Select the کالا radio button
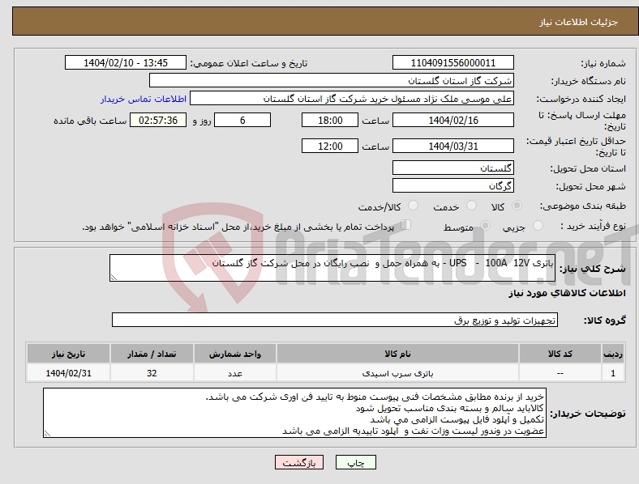The image size is (639, 484). coord(517,206)
